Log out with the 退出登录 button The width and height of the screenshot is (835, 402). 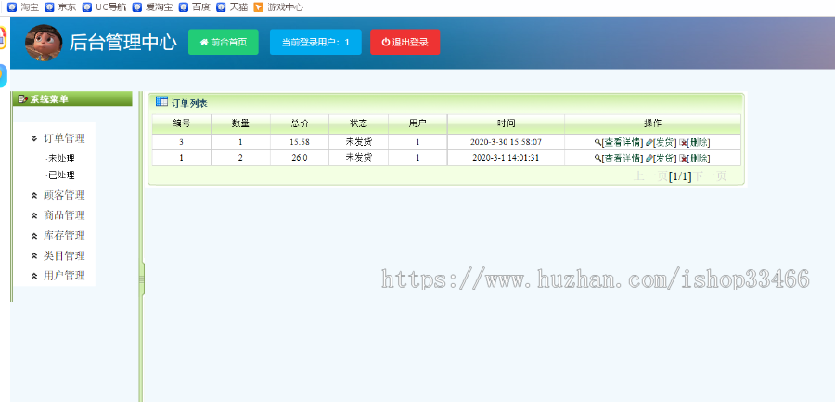(x=405, y=42)
